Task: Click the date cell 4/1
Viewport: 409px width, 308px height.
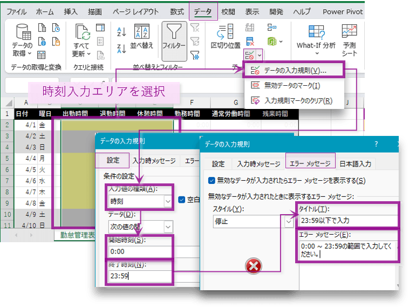Action: click(x=26, y=125)
